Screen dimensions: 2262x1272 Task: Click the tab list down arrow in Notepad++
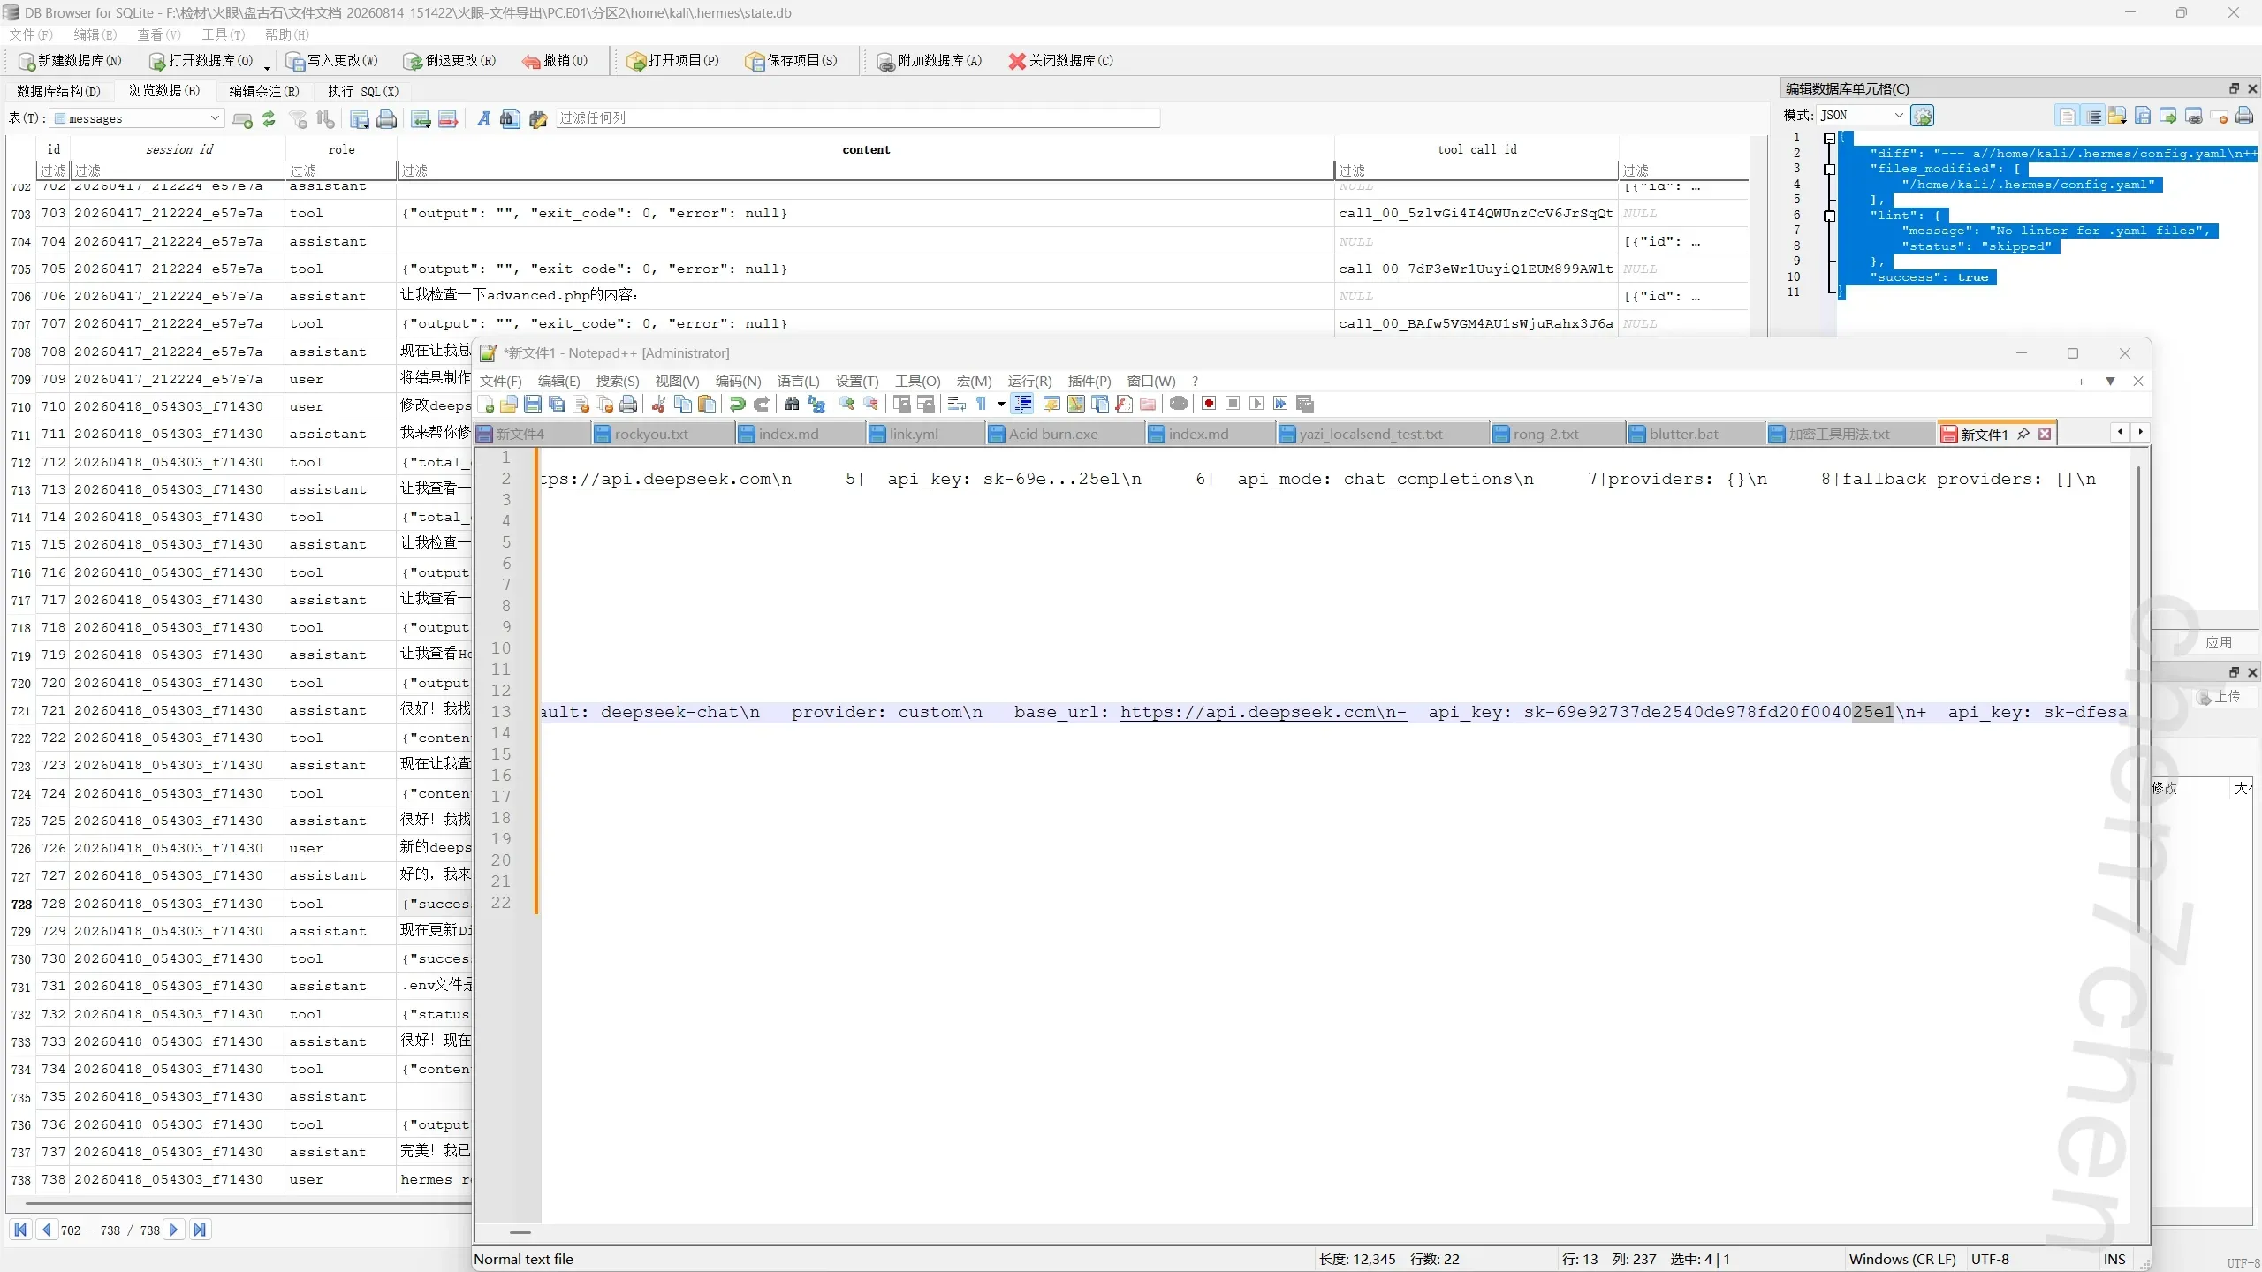tap(2110, 382)
